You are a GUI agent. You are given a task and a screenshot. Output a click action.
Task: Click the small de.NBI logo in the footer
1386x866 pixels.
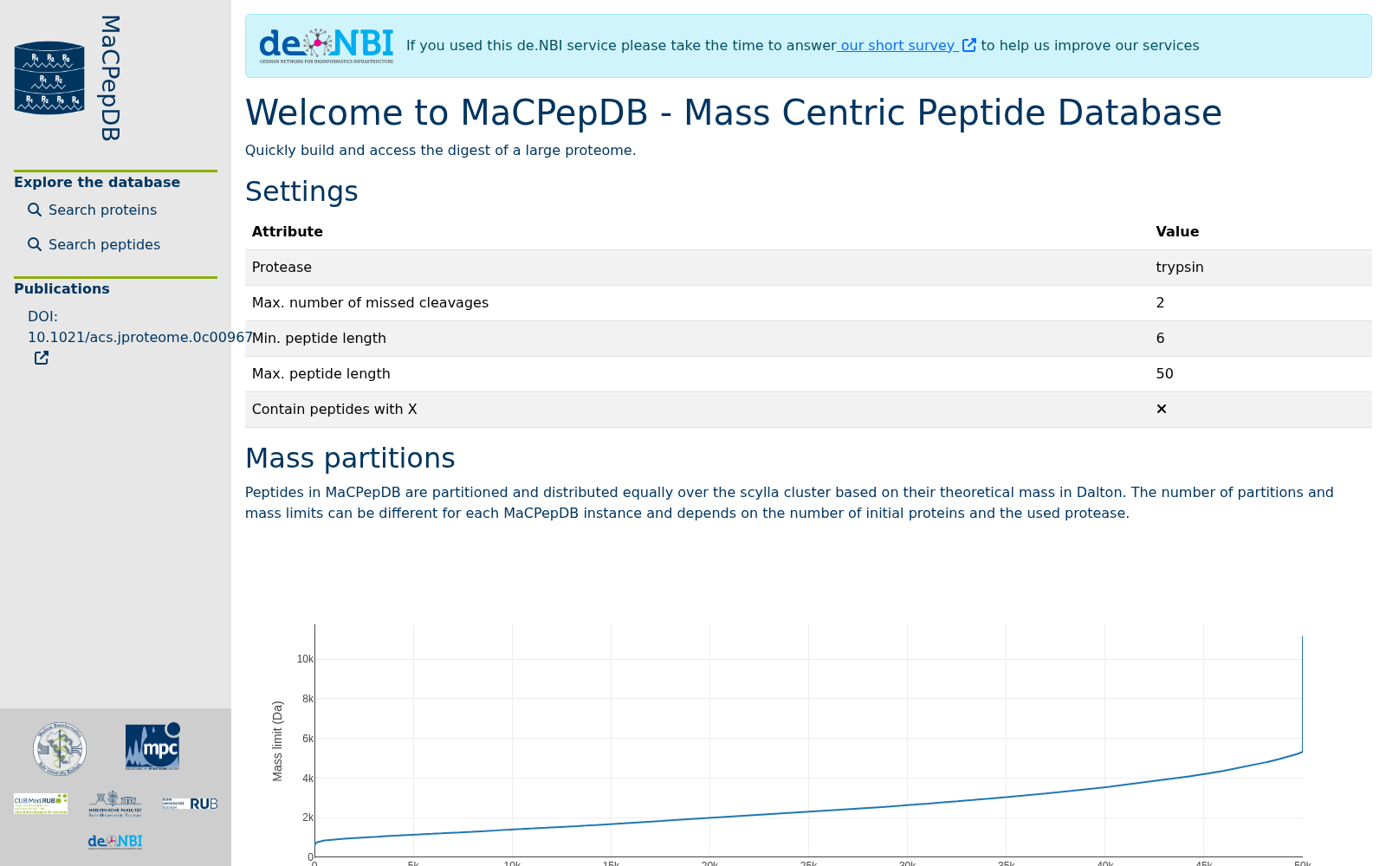(115, 842)
